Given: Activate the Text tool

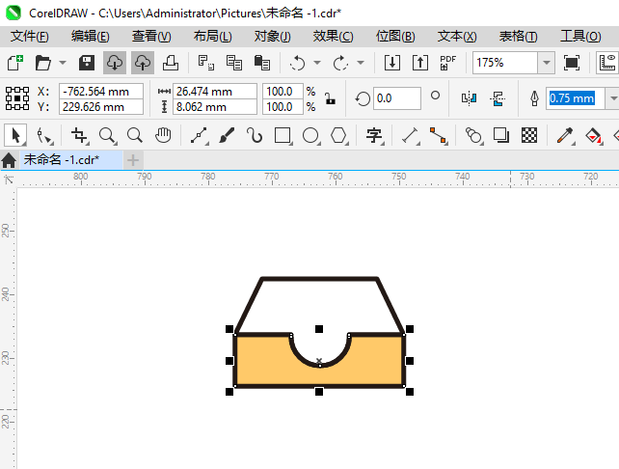Looking at the screenshot, I should pyautogui.click(x=374, y=135).
